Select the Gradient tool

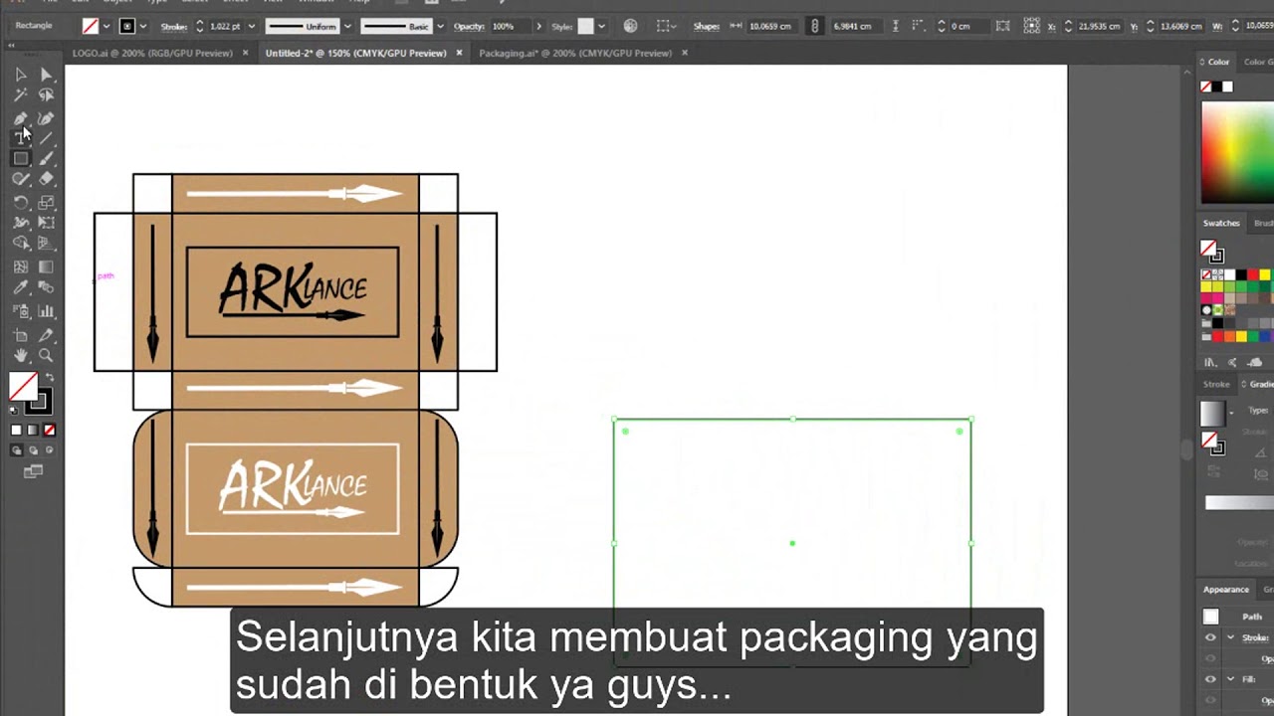(46, 267)
